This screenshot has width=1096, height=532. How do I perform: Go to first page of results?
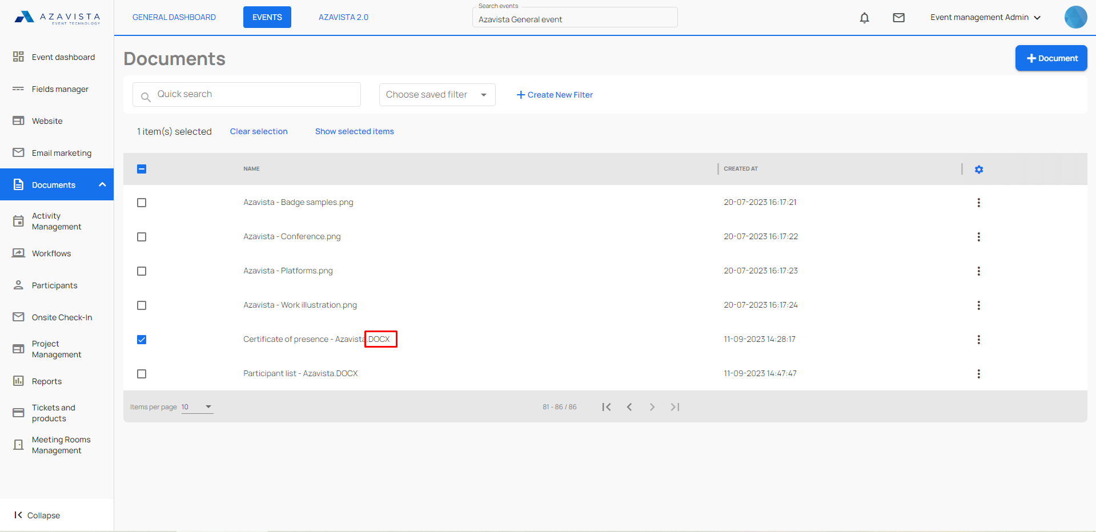coord(607,407)
